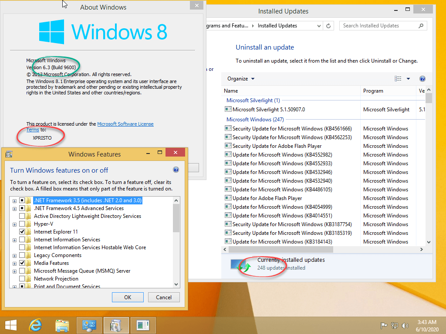Toggle .NET Framework 4.5 Advanced Services checkbox
This screenshot has height=334, width=446.
point(22,208)
